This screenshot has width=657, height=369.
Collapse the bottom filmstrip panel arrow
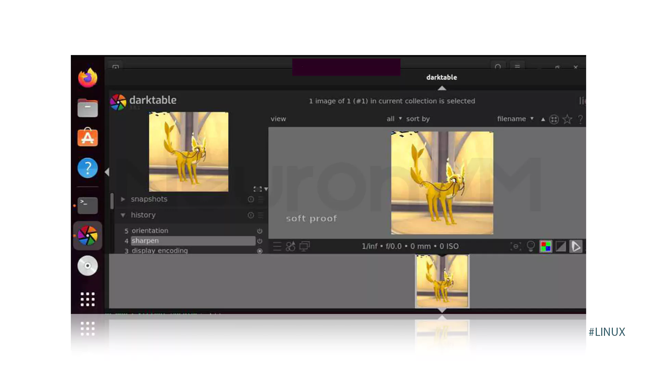pyautogui.click(x=442, y=310)
